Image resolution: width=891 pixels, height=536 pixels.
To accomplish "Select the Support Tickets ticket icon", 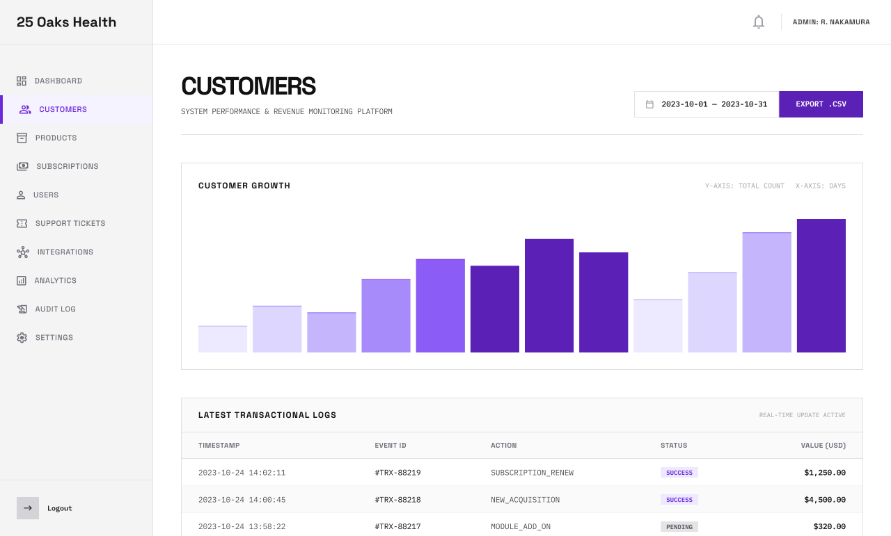I will click(x=22, y=223).
